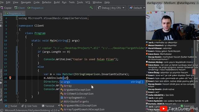Click the red error stripe marker beside the editor
199x112 pixels.
tap(194, 72)
